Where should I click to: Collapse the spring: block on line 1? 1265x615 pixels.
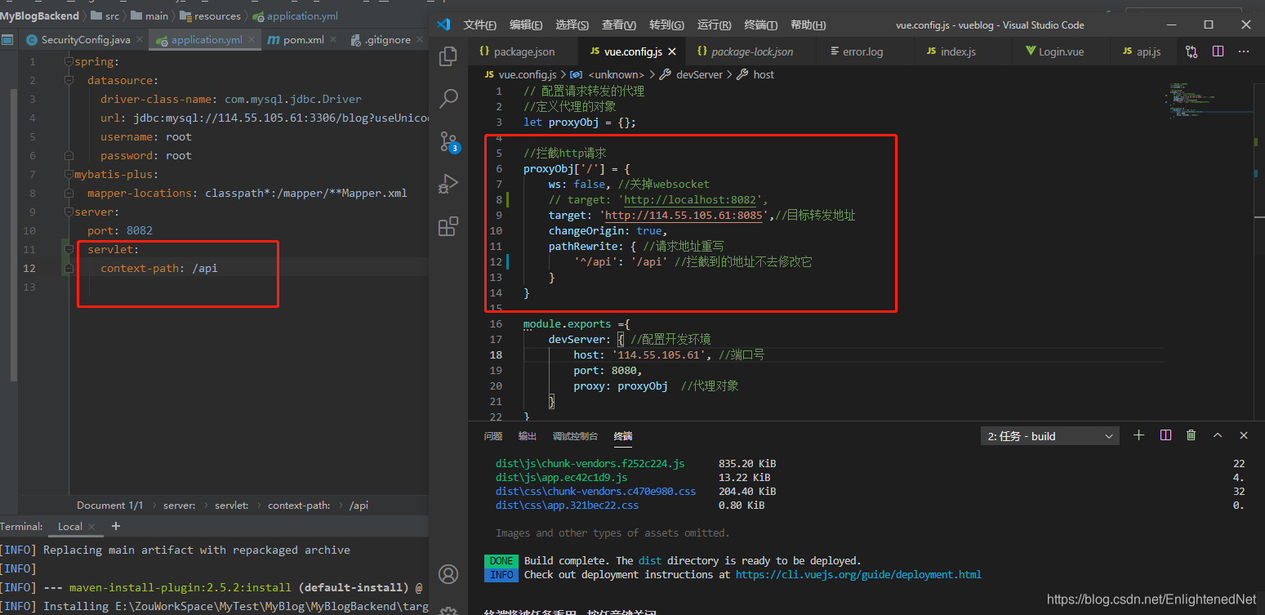click(x=68, y=61)
